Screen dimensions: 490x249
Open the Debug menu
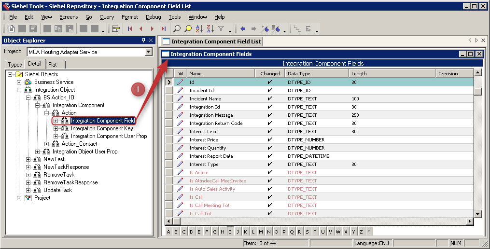[x=154, y=17]
